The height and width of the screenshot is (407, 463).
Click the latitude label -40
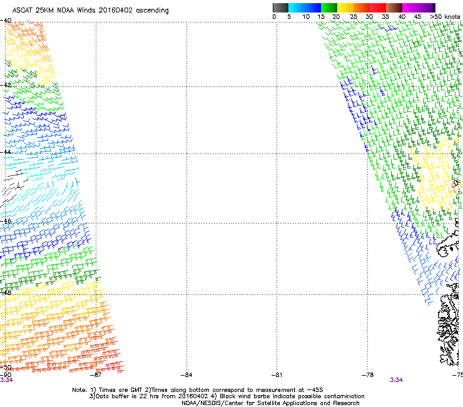click(x=6, y=21)
